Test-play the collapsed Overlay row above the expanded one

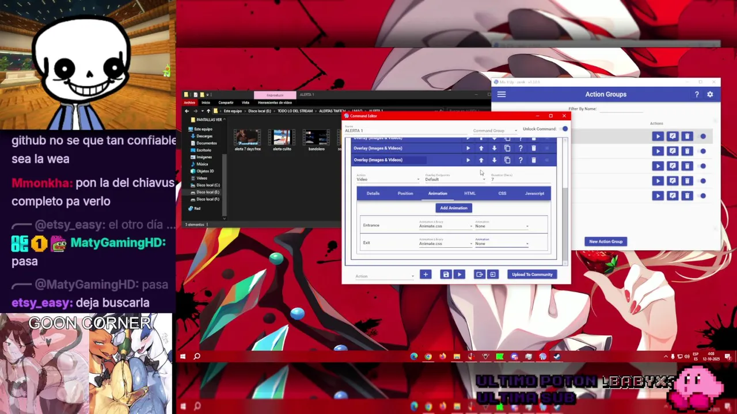coord(468,148)
